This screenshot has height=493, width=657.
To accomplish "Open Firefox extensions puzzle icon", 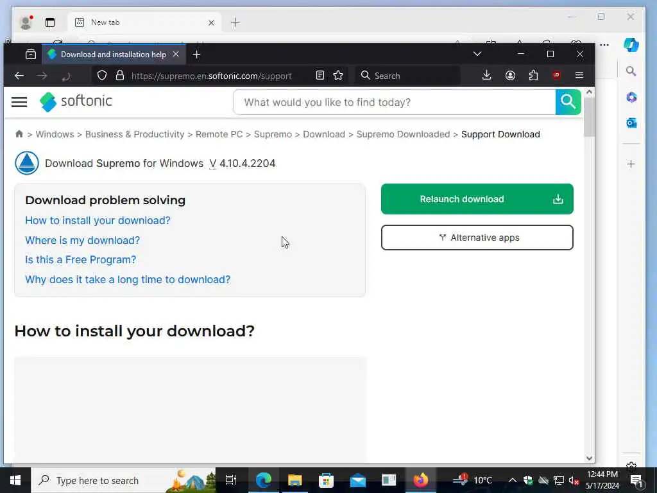I will click(x=533, y=76).
